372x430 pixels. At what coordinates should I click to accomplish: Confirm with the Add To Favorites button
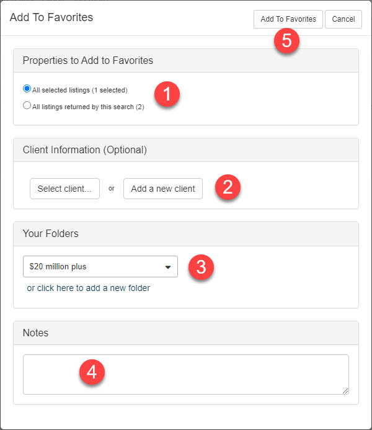[x=288, y=19]
